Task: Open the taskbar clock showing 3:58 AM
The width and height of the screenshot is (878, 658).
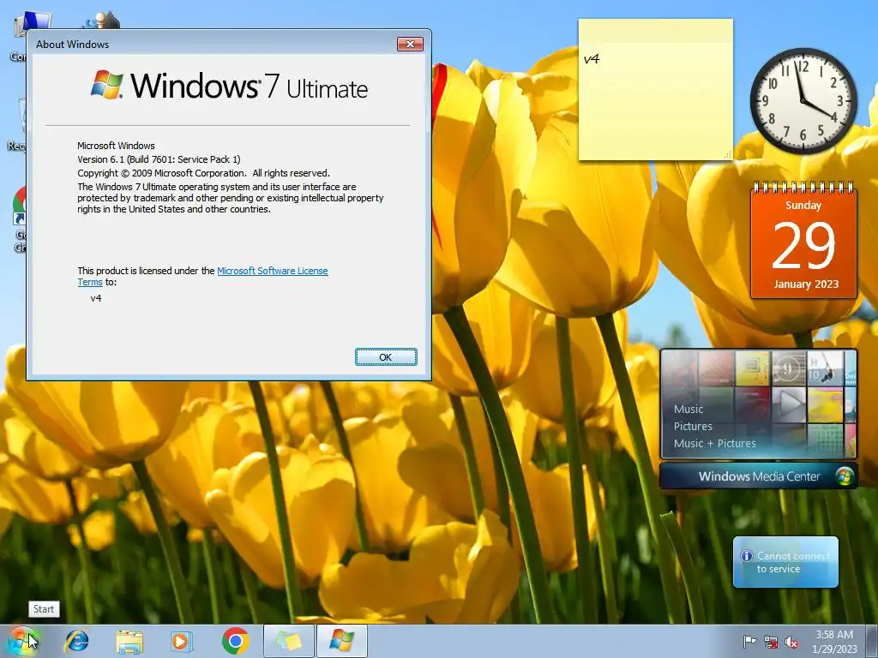Action: [834, 642]
